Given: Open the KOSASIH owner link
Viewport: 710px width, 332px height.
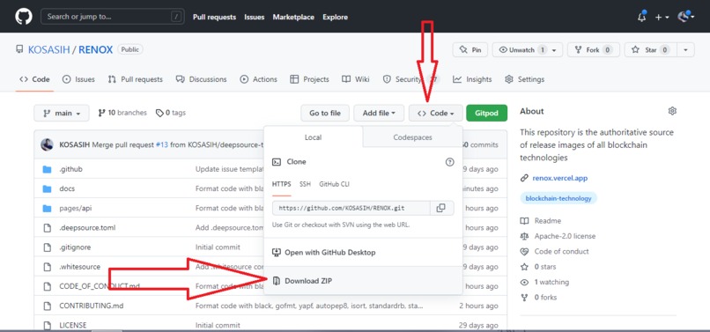Looking at the screenshot, I should 49,50.
